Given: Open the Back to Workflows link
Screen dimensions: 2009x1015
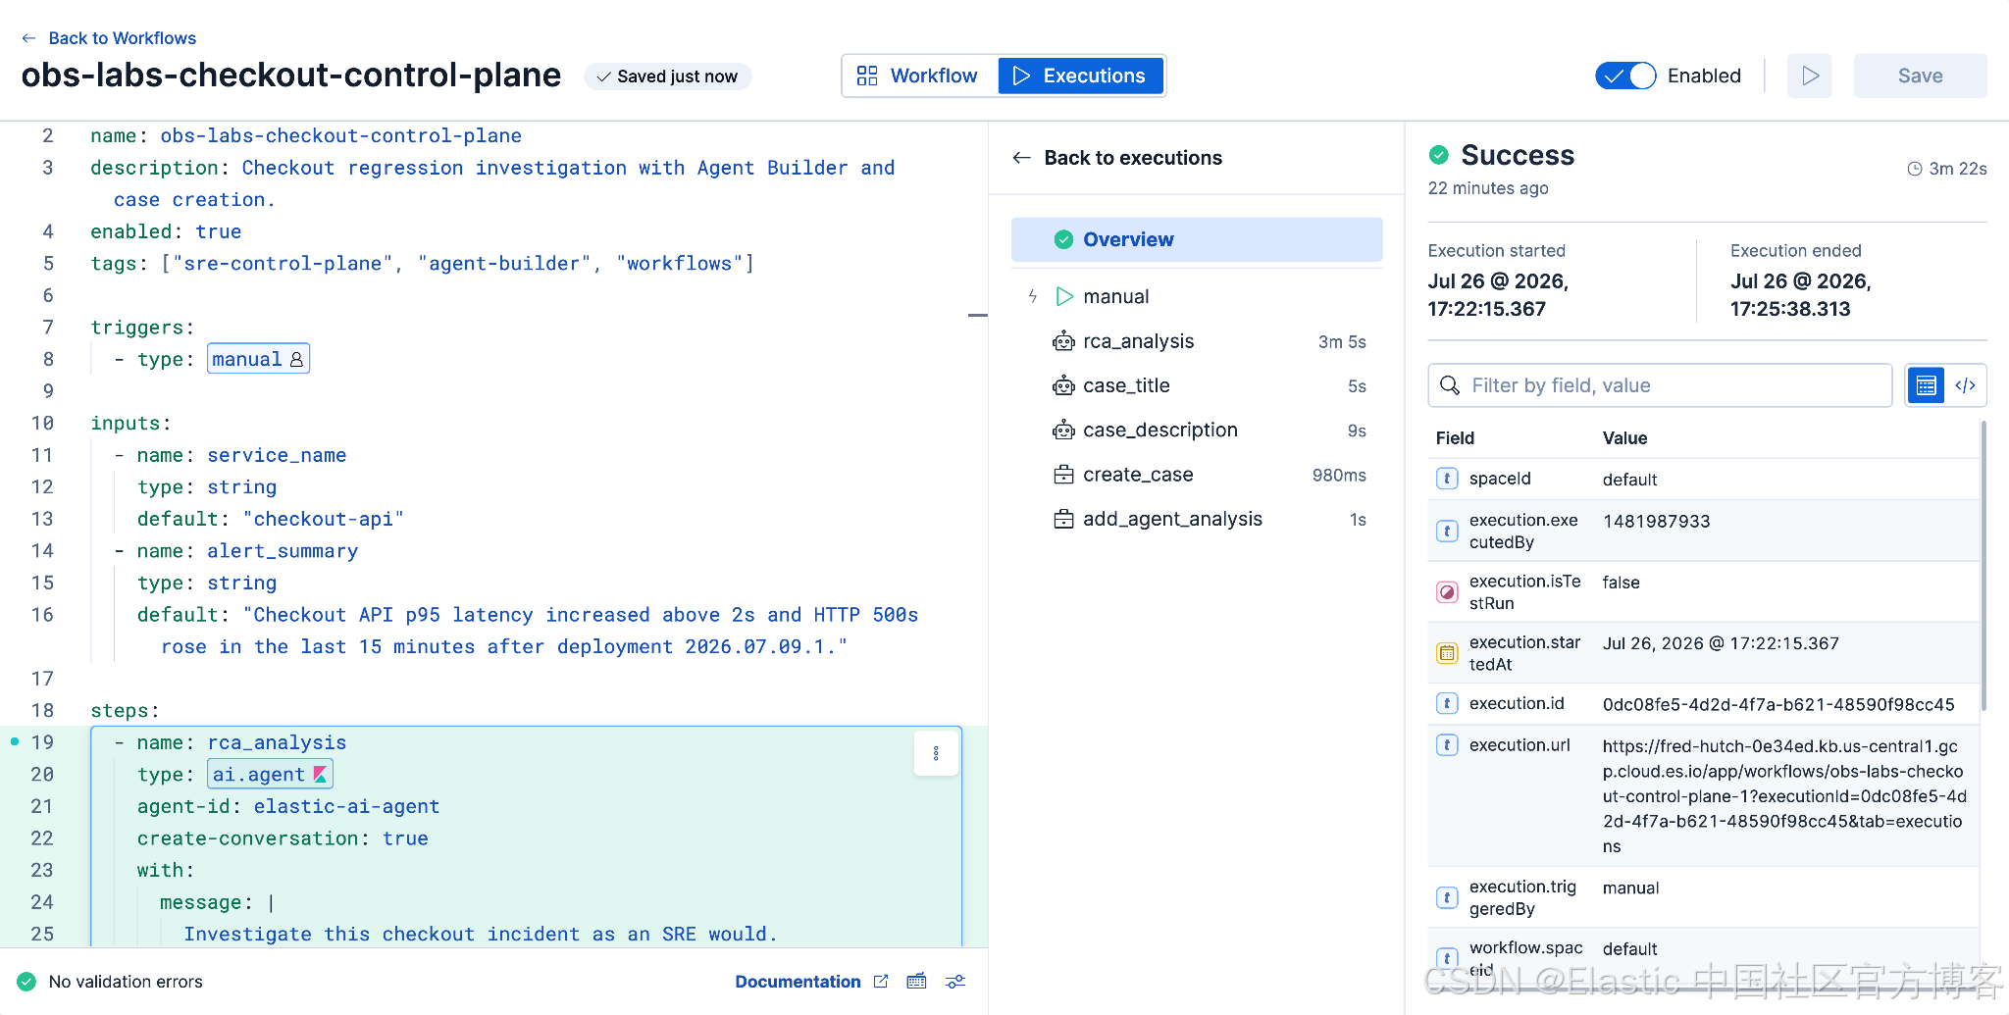Looking at the screenshot, I should point(122,38).
